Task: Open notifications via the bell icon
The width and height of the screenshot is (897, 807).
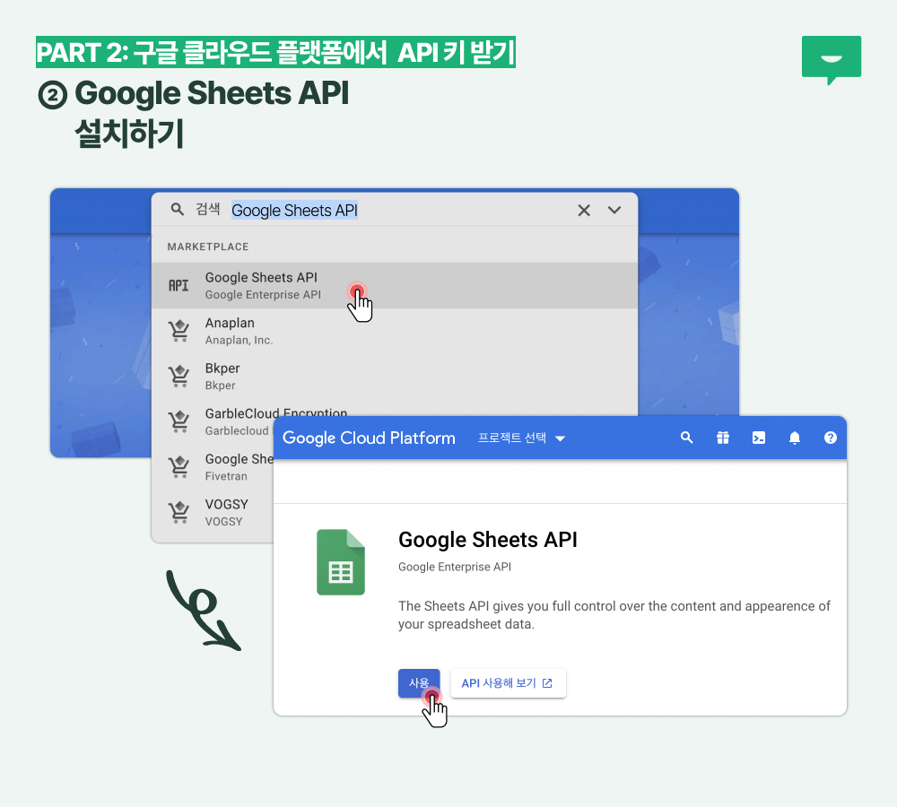Action: (x=795, y=438)
